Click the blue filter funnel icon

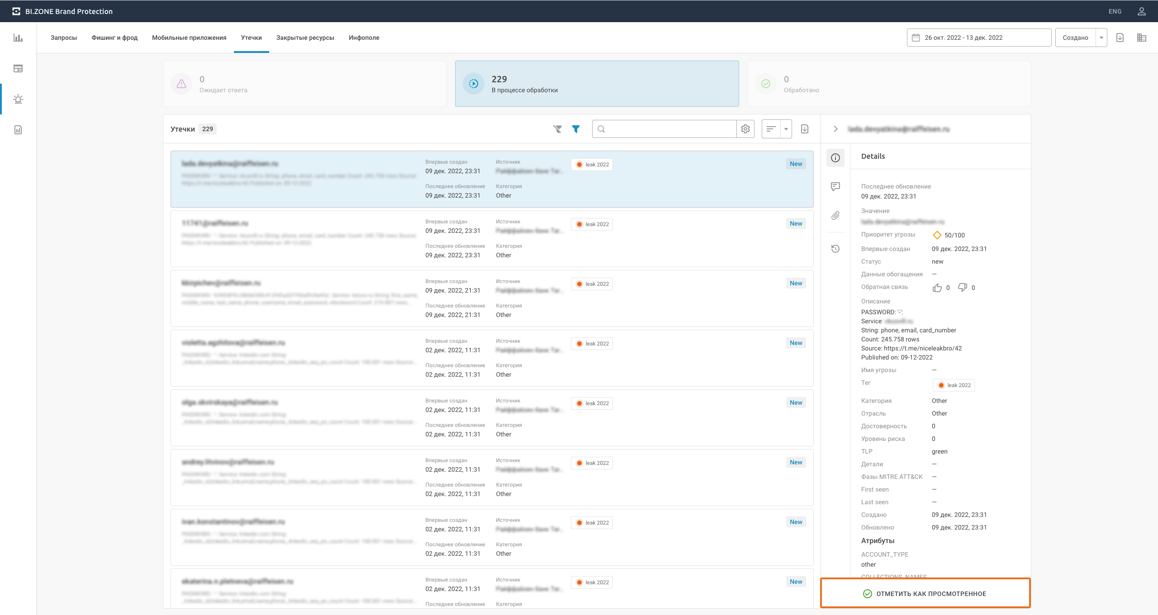pyautogui.click(x=576, y=129)
